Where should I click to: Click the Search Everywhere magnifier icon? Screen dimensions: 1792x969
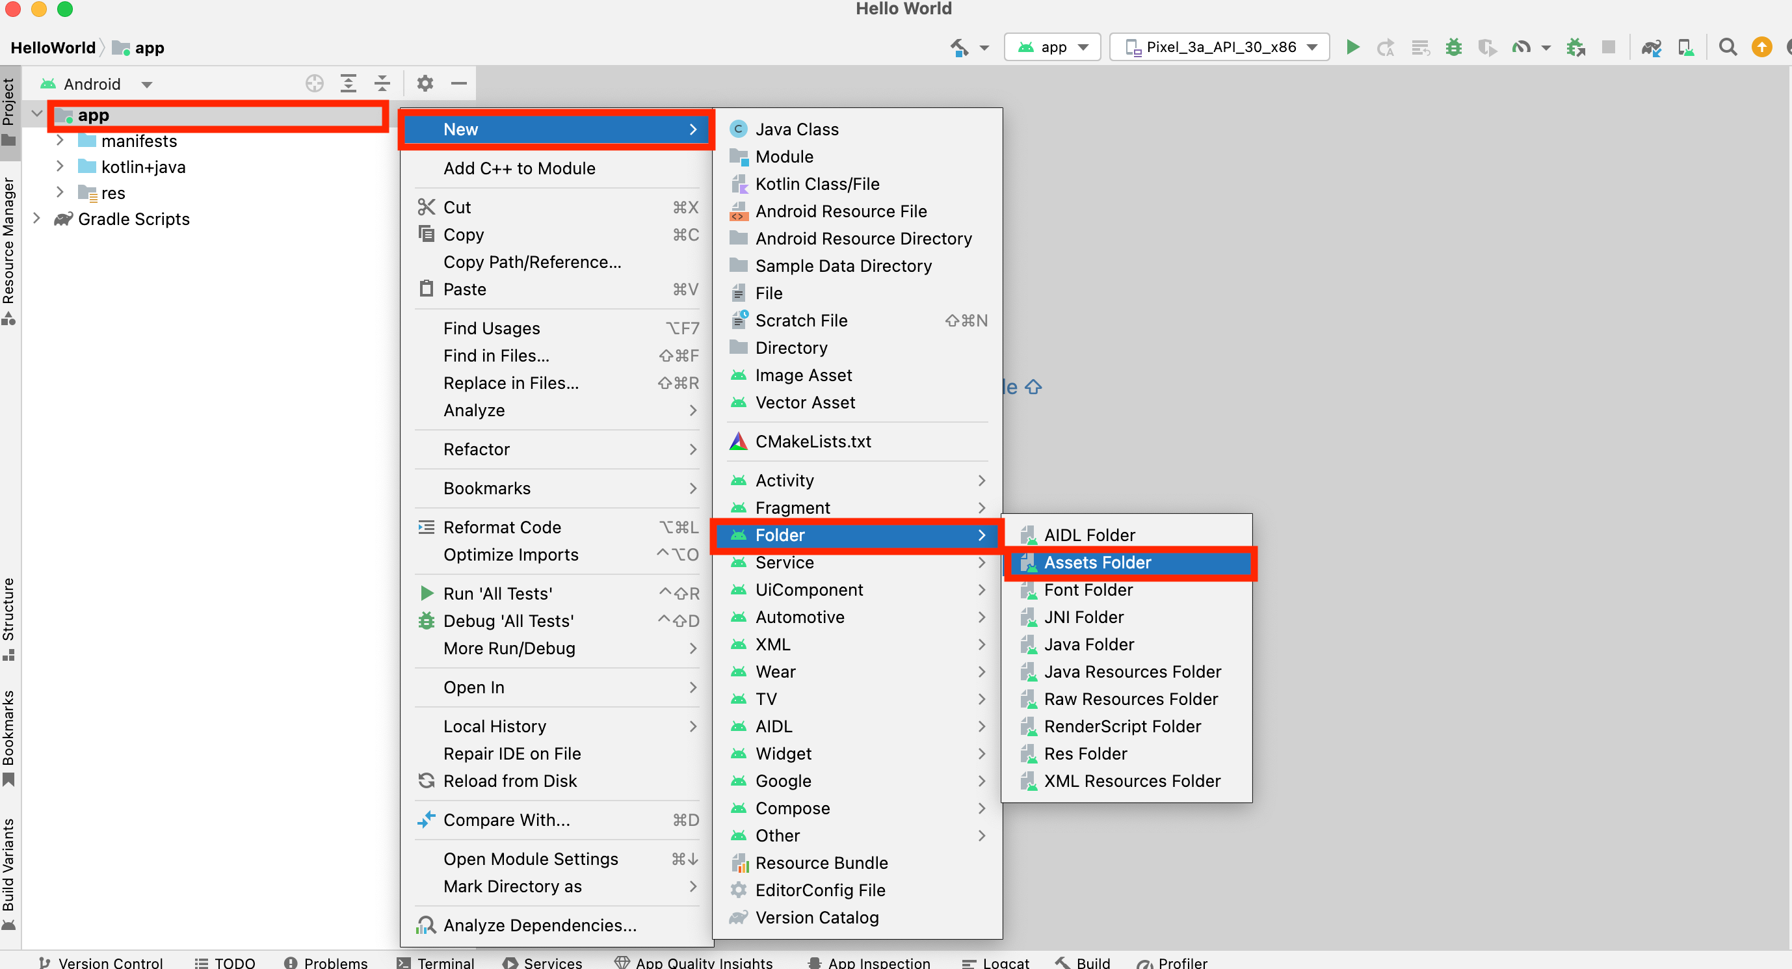(x=1728, y=47)
